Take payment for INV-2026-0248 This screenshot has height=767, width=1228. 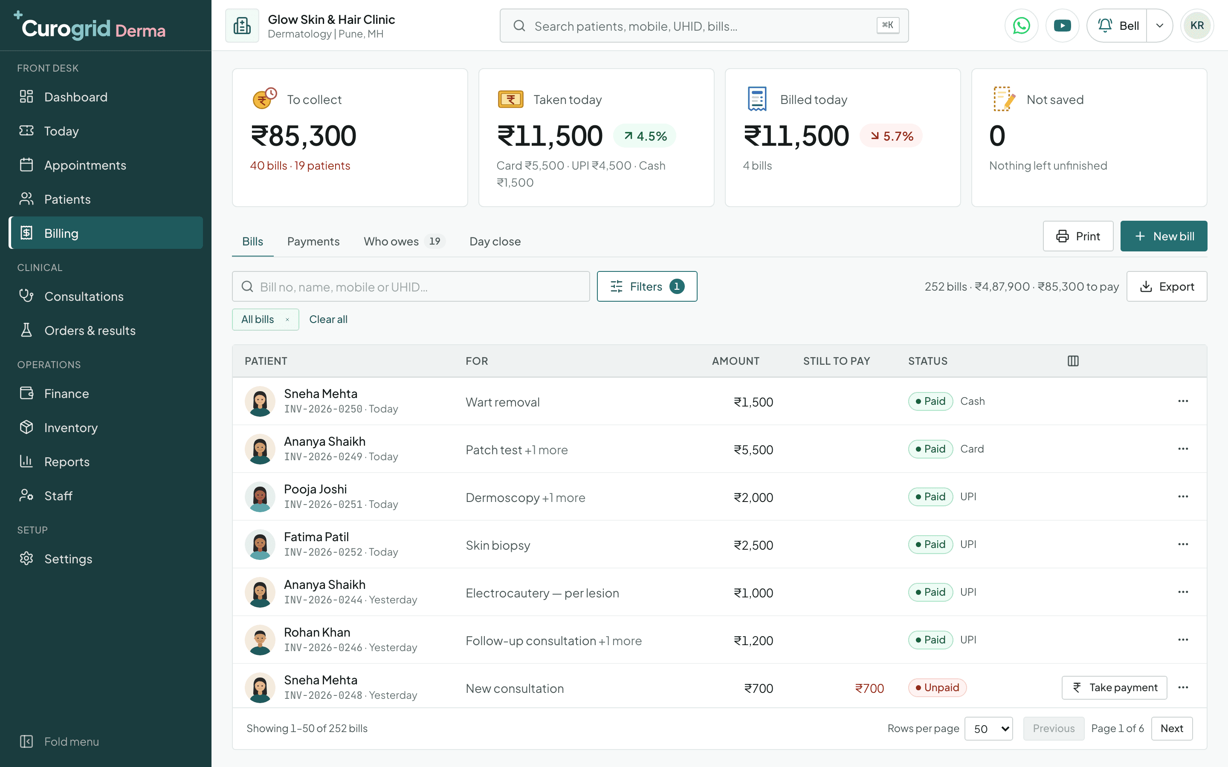1114,687
